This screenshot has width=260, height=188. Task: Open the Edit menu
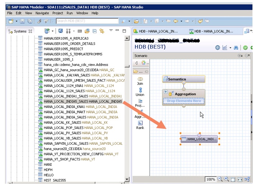click(x=19, y=13)
